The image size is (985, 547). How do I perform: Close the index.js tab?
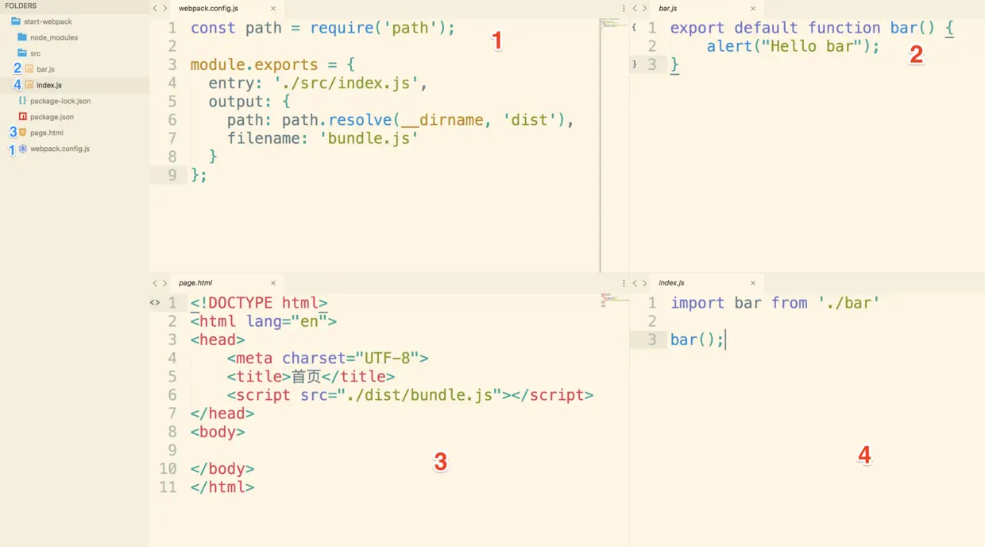tap(753, 283)
